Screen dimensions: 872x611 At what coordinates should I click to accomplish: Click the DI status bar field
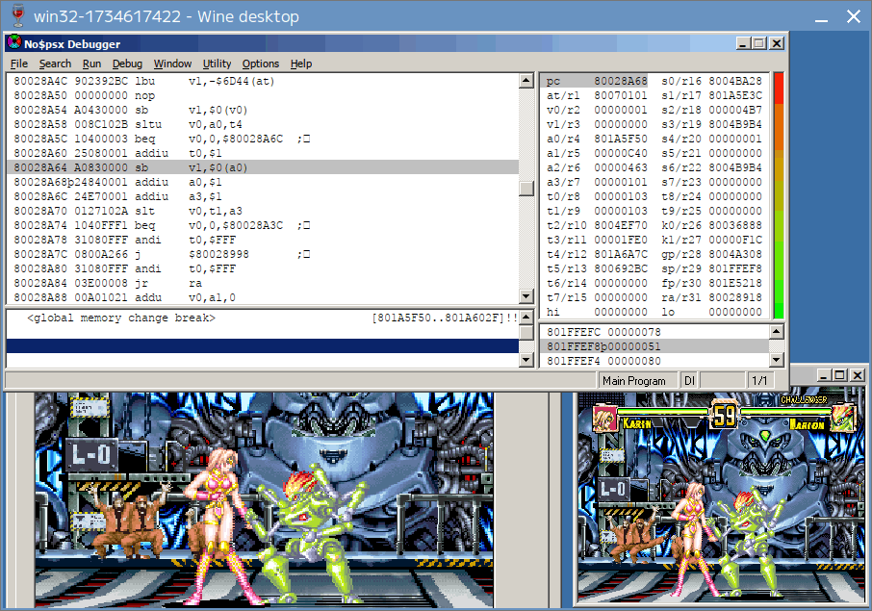coord(689,381)
